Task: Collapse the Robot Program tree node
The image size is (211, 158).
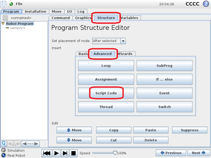Action: 3,24
